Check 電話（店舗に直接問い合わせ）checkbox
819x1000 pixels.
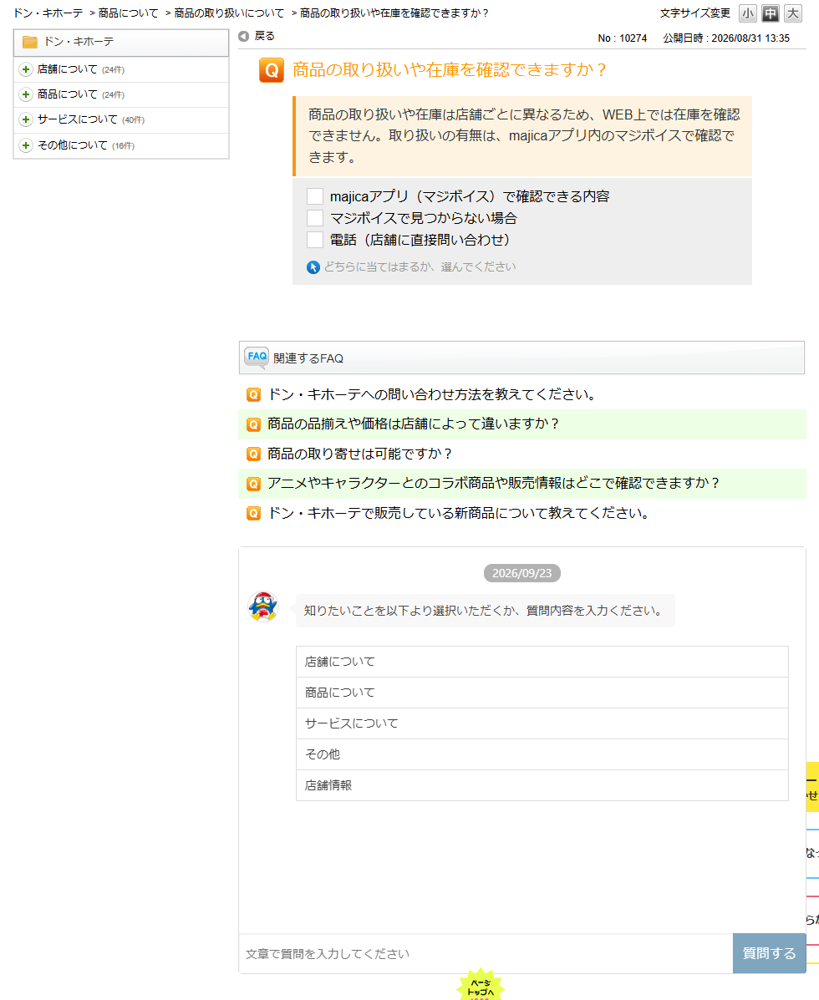(315, 240)
